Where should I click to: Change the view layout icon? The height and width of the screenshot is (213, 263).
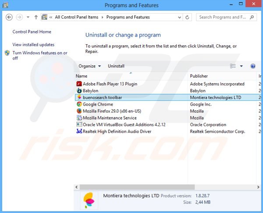[233, 66]
